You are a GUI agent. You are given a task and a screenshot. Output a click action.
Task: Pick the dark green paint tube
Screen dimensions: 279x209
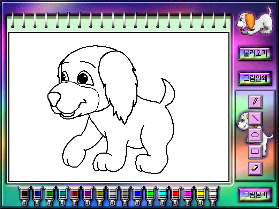[x=50, y=196]
